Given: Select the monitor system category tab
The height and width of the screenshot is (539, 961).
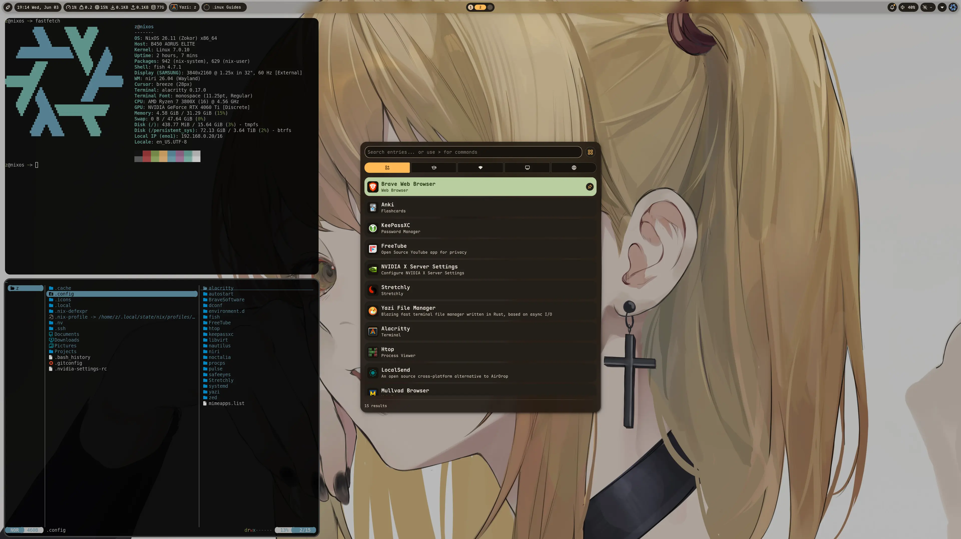Looking at the screenshot, I should [x=527, y=168].
